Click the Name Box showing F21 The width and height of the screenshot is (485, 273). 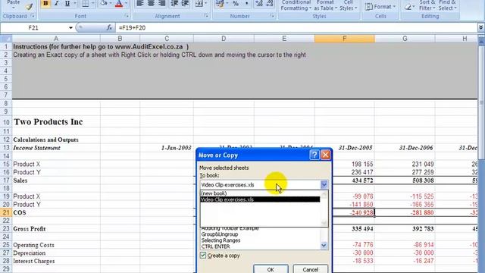[34, 28]
